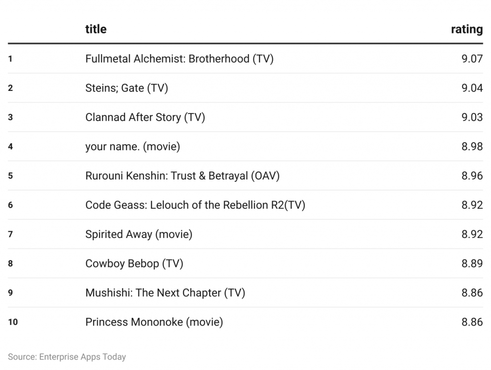The width and height of the screenshot is (491, 370).
Task: Click Rurouni Kenshin: Trust & Betrayal title
Action: pos(182,176)
